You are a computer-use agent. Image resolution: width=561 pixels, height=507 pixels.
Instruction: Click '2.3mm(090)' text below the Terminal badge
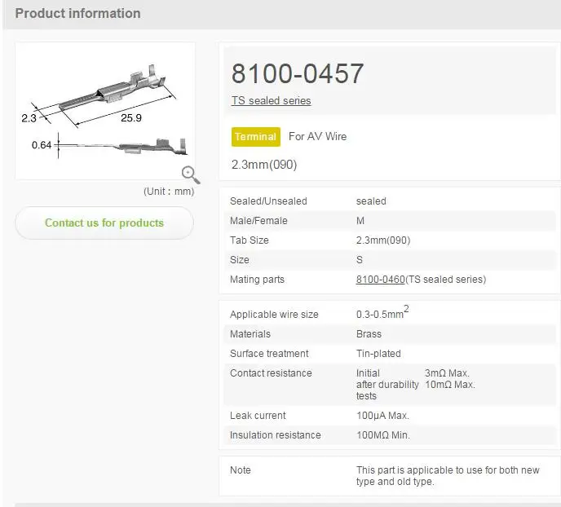click(x=264, y=165)
